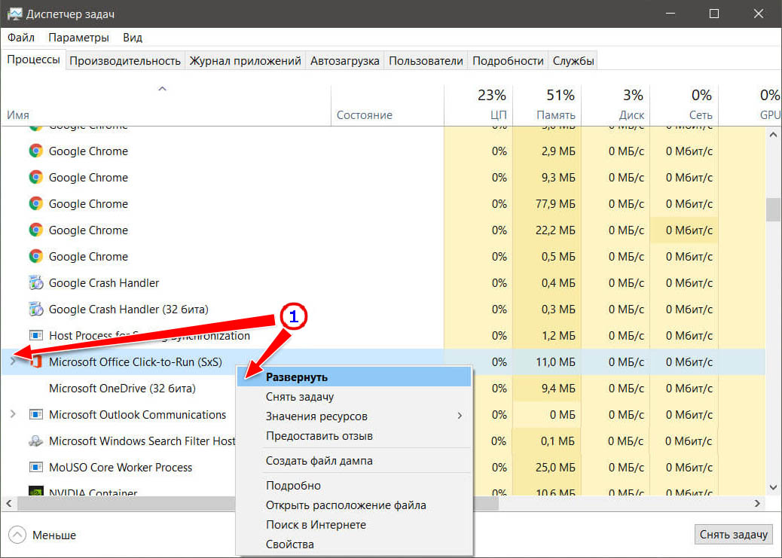Click the Host Process for Setting Synchronization icon

[35, 335]
